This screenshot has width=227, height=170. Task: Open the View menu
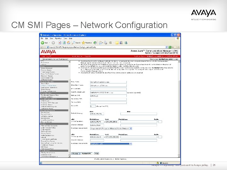click(x=51, y=38)
